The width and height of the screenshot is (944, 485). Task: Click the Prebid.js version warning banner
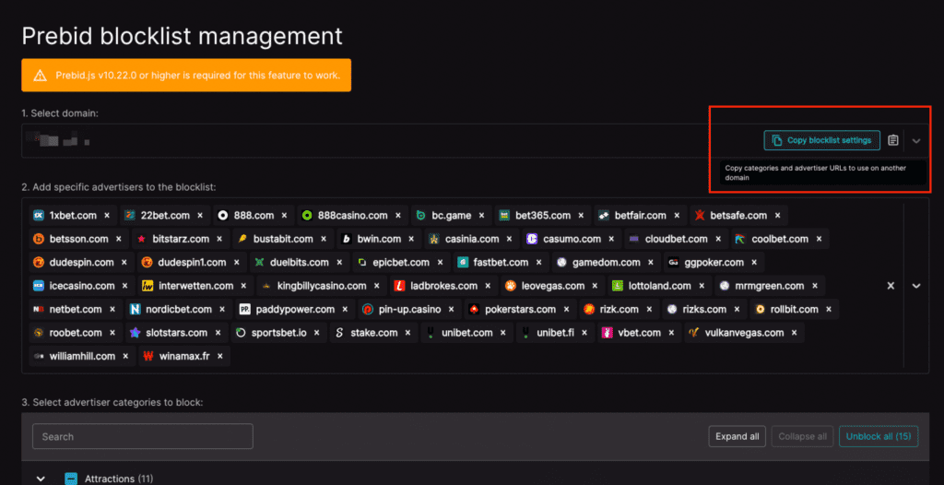[x=186, y=76]
